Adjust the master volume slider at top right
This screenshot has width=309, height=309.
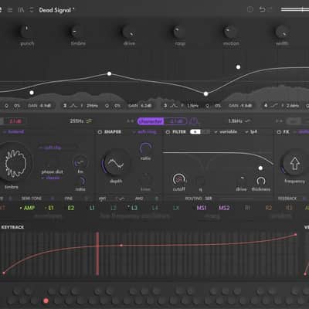[295, 9]
